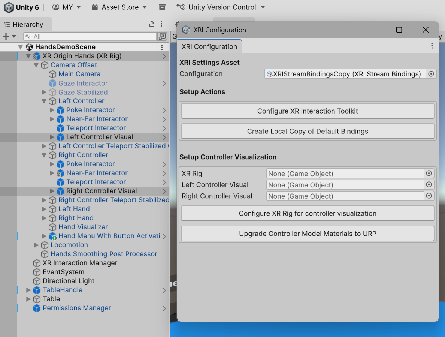The width and height of the screenshot is (445, 337).
Task: Collapse the Right Controller foldout
Action: tap(44, 155)
